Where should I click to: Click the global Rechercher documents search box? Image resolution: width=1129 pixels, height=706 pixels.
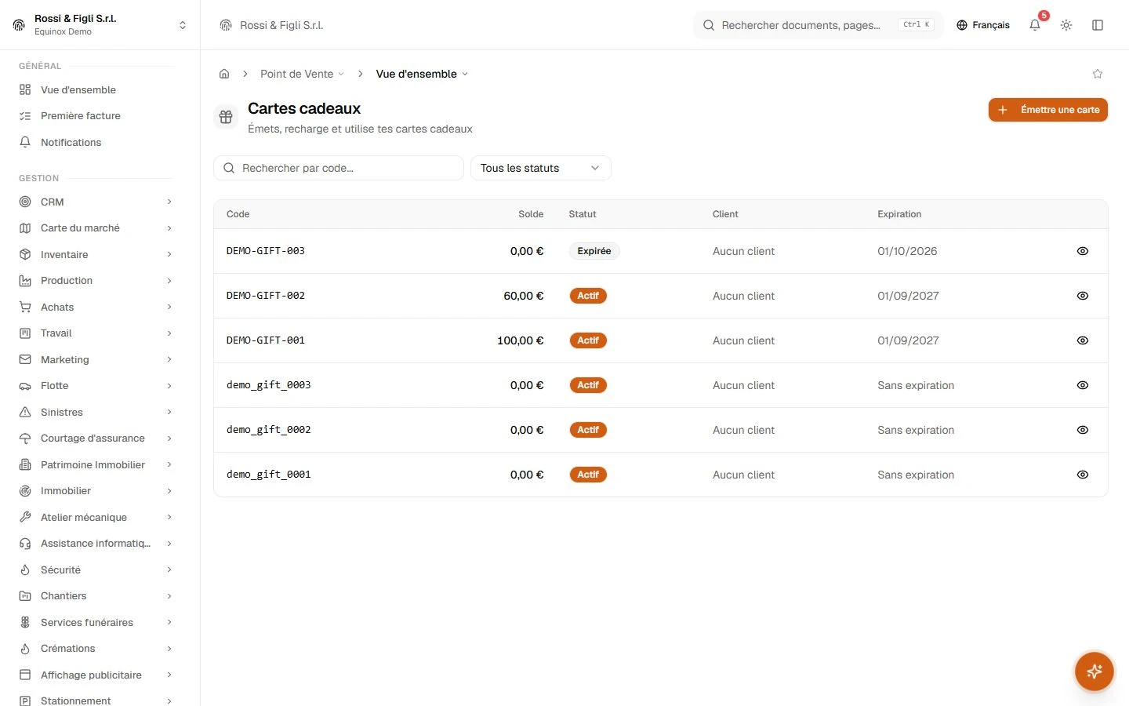[x=819, y=25]
